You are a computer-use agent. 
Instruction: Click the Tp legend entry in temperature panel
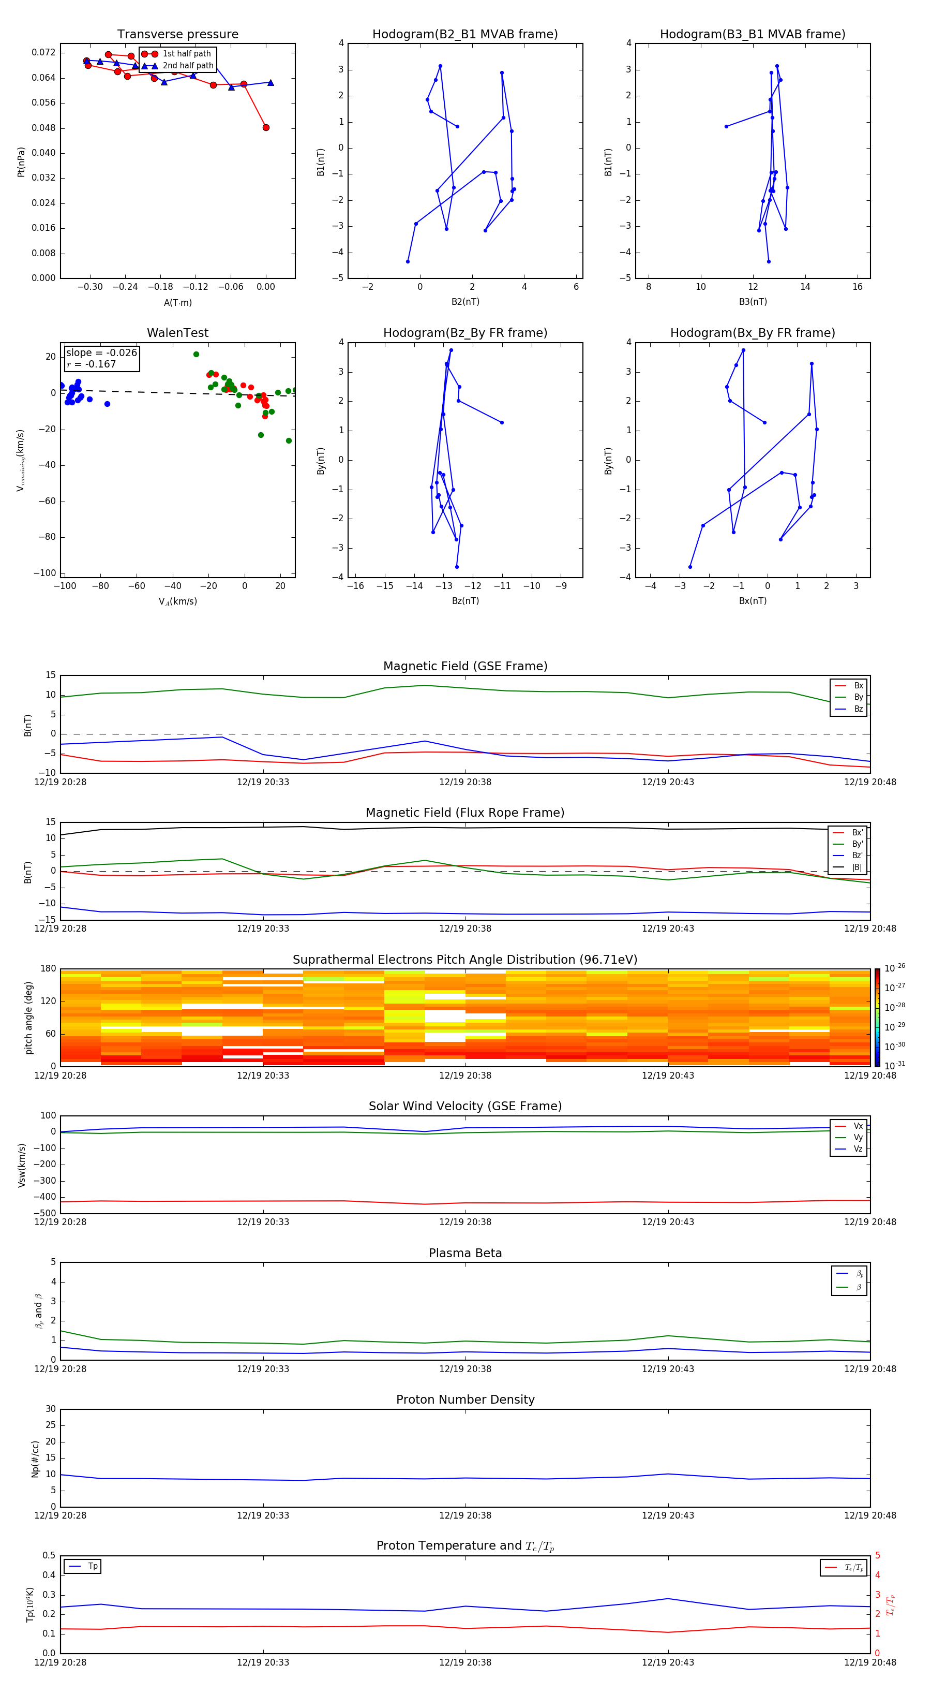[83, 1566]
